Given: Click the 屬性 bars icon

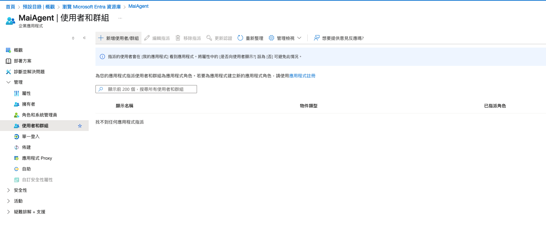Looking at the screenshot, I should click(x=17, y=94).
